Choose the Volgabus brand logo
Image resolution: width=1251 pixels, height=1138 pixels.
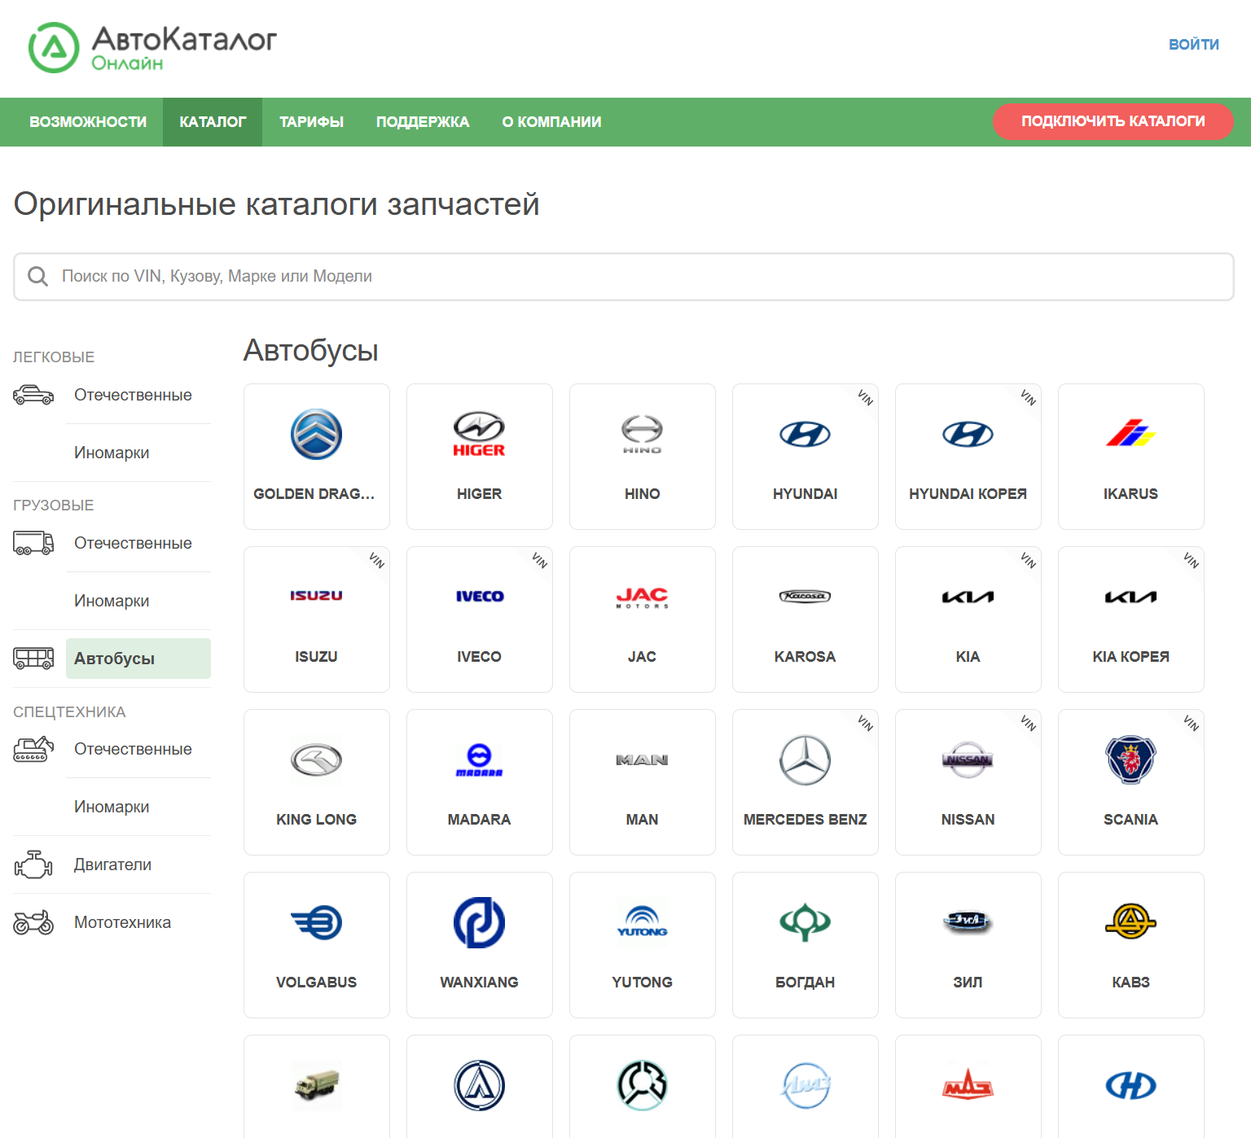click(317, 923)
